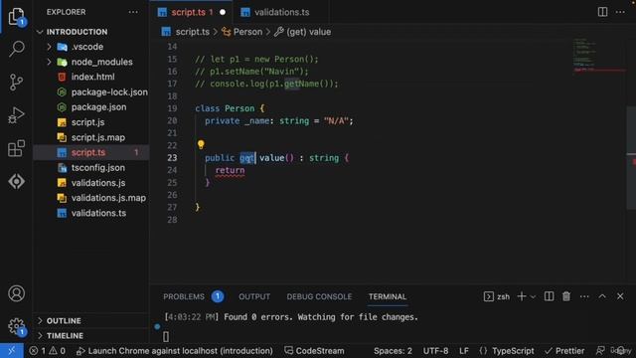Change end of line sequence LF
The height and width of the screenshot is (358, 636).
[x=464, y=351]
